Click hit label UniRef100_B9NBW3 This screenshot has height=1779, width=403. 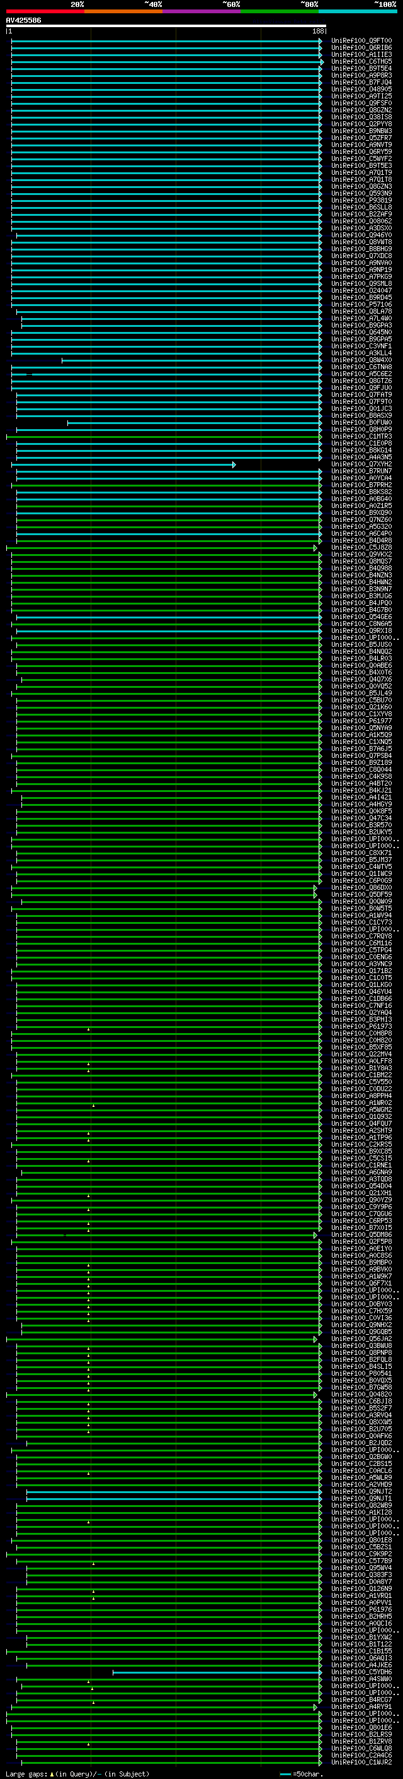click(361, 131)
